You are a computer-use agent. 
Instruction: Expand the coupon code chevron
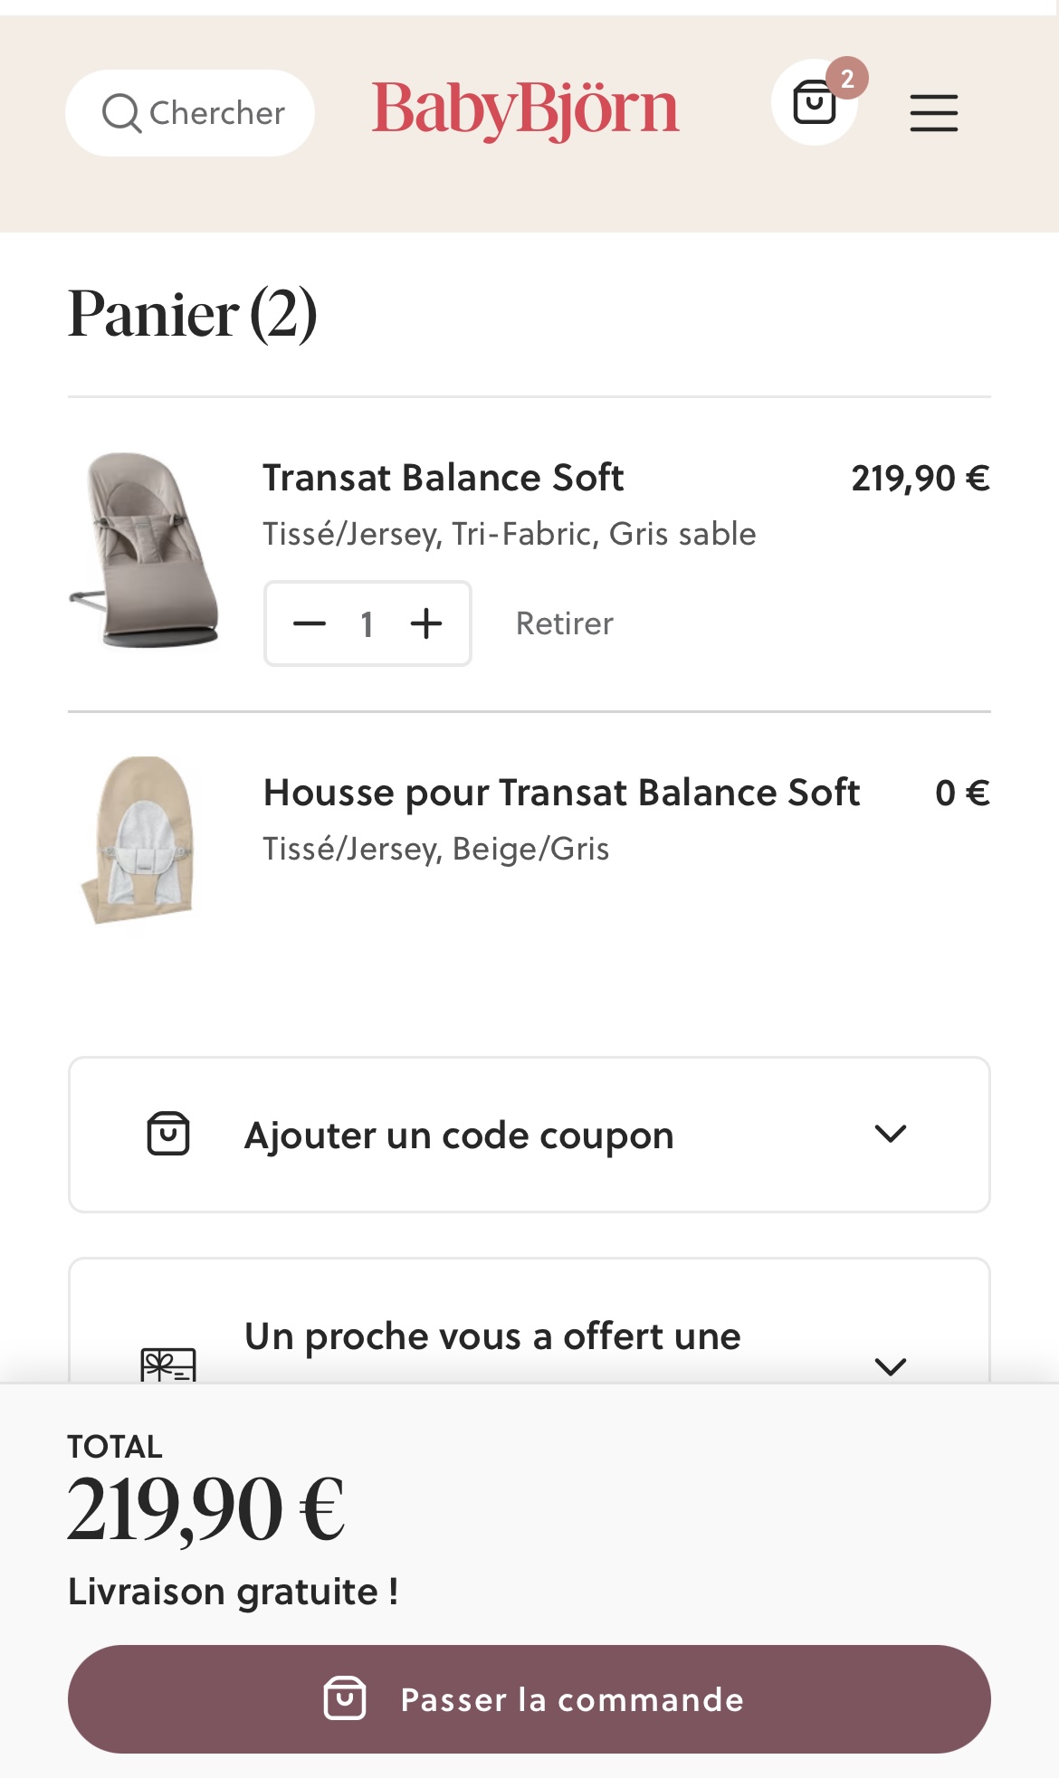891,1134
